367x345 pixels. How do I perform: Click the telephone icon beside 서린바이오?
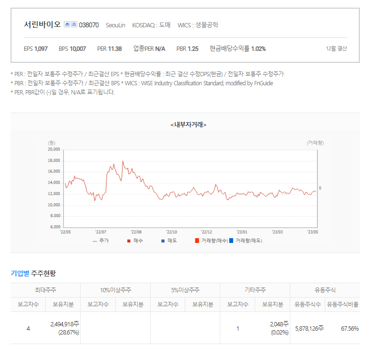74,24
